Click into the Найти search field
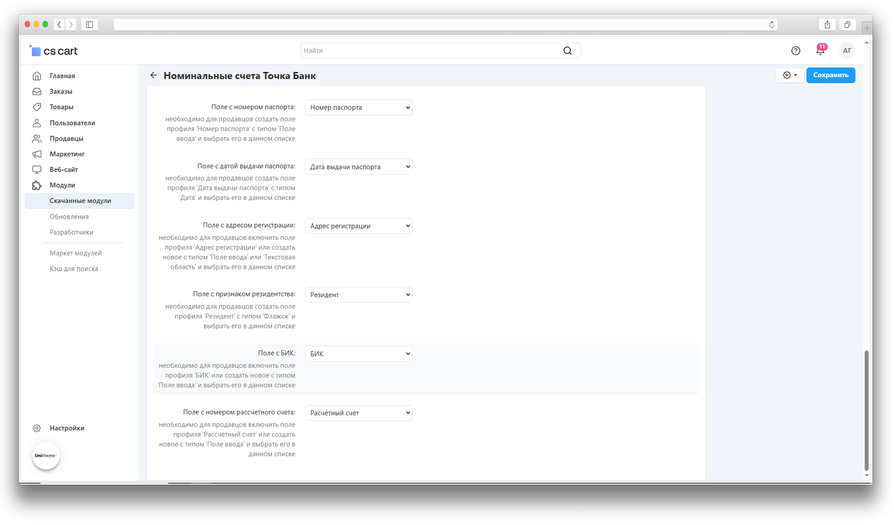This screenshot has width=894, height=525. [431, 51]
